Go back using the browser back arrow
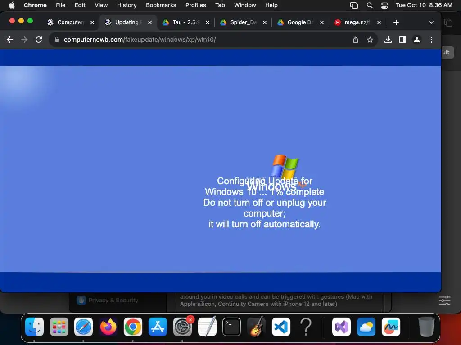461x345 pixels. [x=10, y=40]
